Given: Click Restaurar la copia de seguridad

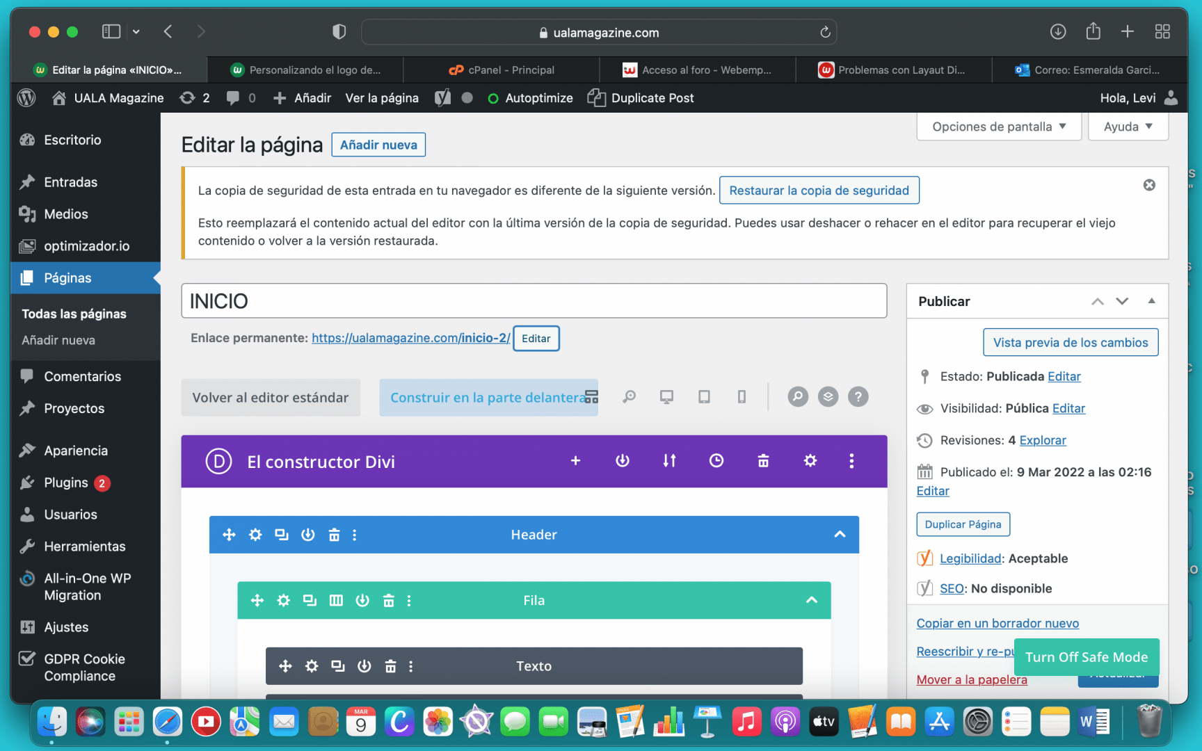Looking at the screenshot, I should coord(819,191).
